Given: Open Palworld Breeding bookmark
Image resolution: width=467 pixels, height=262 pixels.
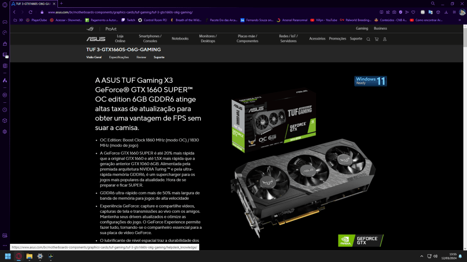Looking at the screenshot, I should 356,20.
